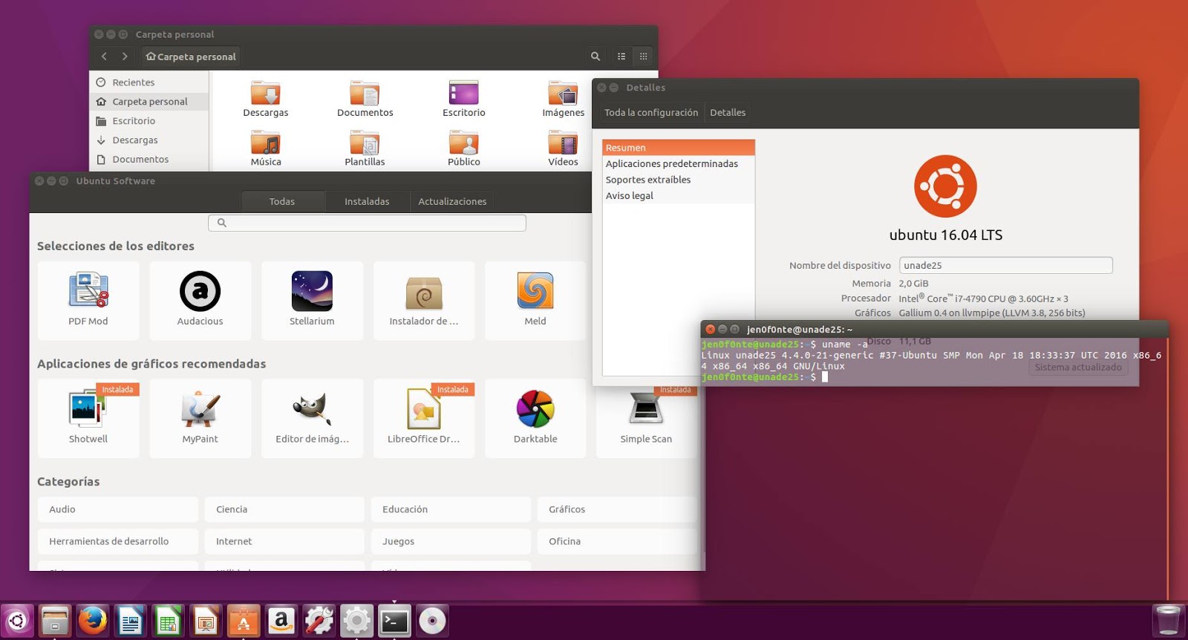Select Carpeta personal in sidebar
1188x640 pixels.
pyautogui.click(x=149, y=102)
